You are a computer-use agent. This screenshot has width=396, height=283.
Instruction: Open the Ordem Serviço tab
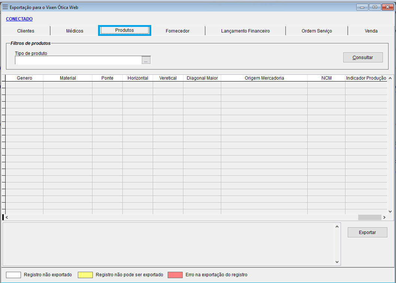click(317, 31)
